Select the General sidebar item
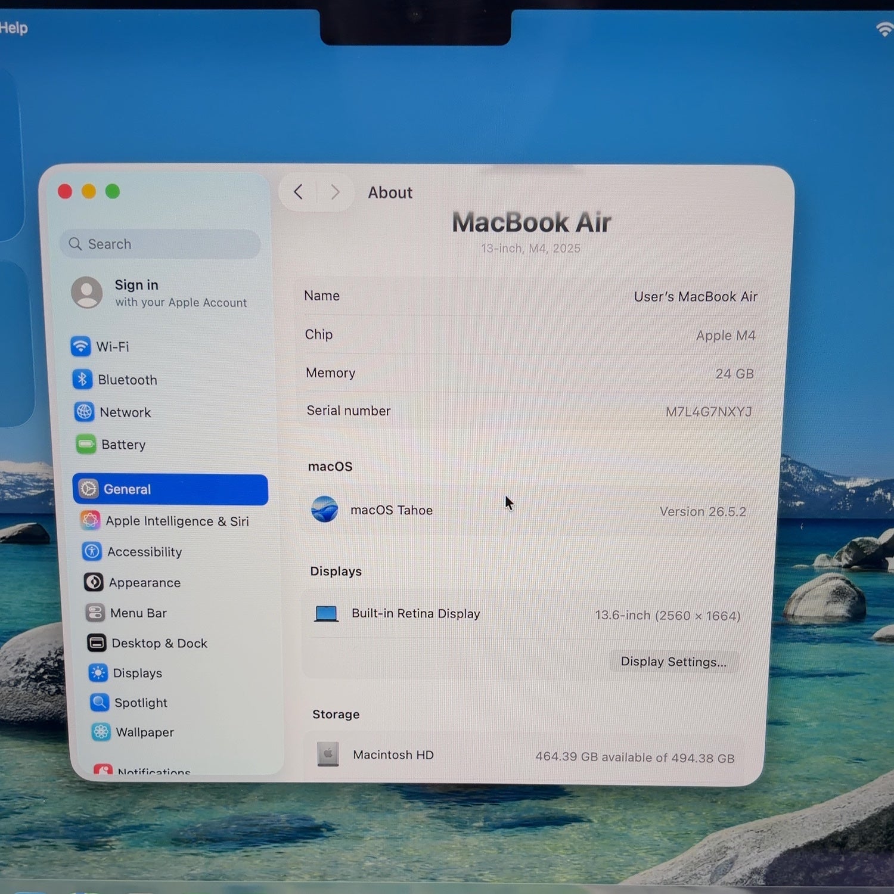This screenshot has width=894, height=894. tap(170, 489)
